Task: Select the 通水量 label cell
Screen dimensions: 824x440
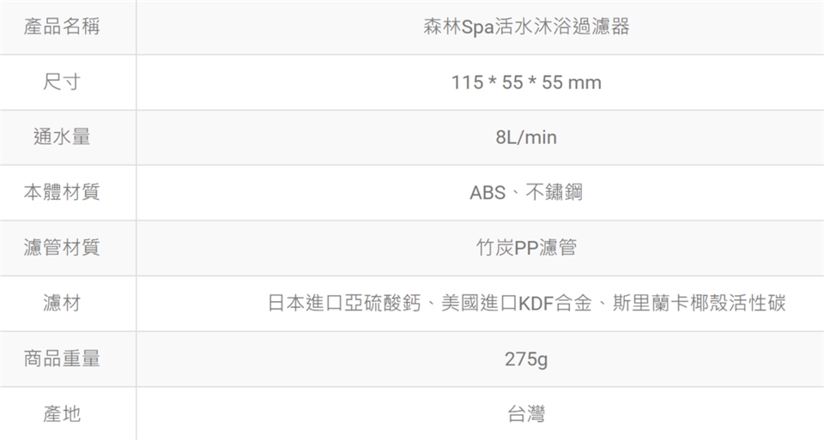Action: pyautogui.click(x=62, y=137)
